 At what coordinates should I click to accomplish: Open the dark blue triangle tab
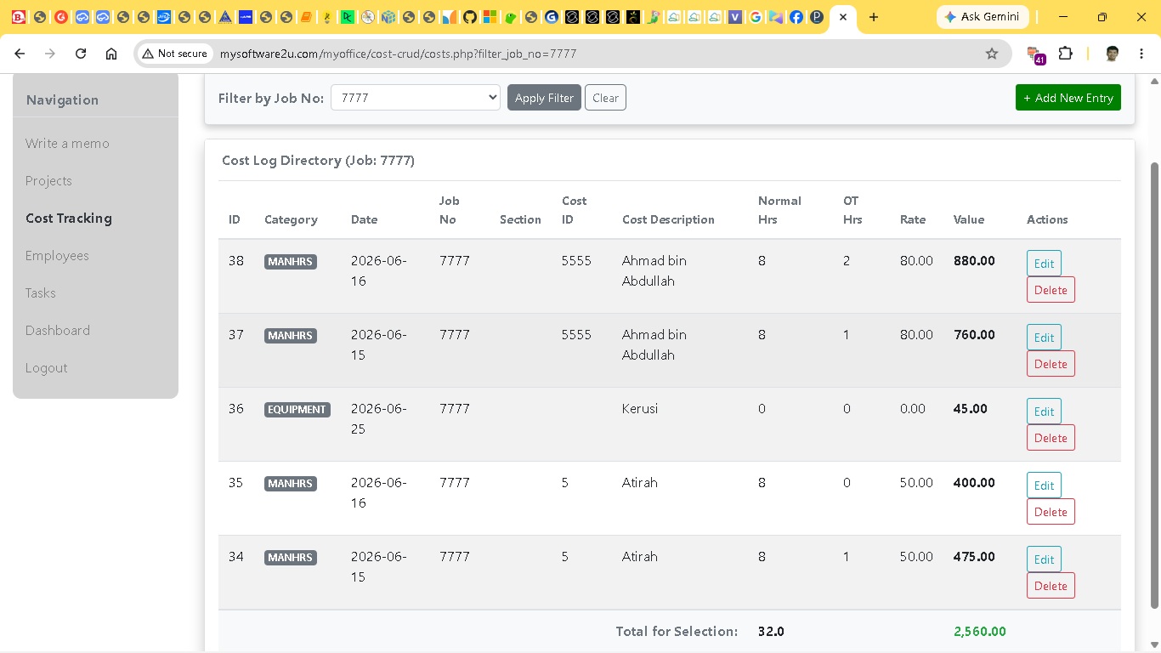pos(225,17)
